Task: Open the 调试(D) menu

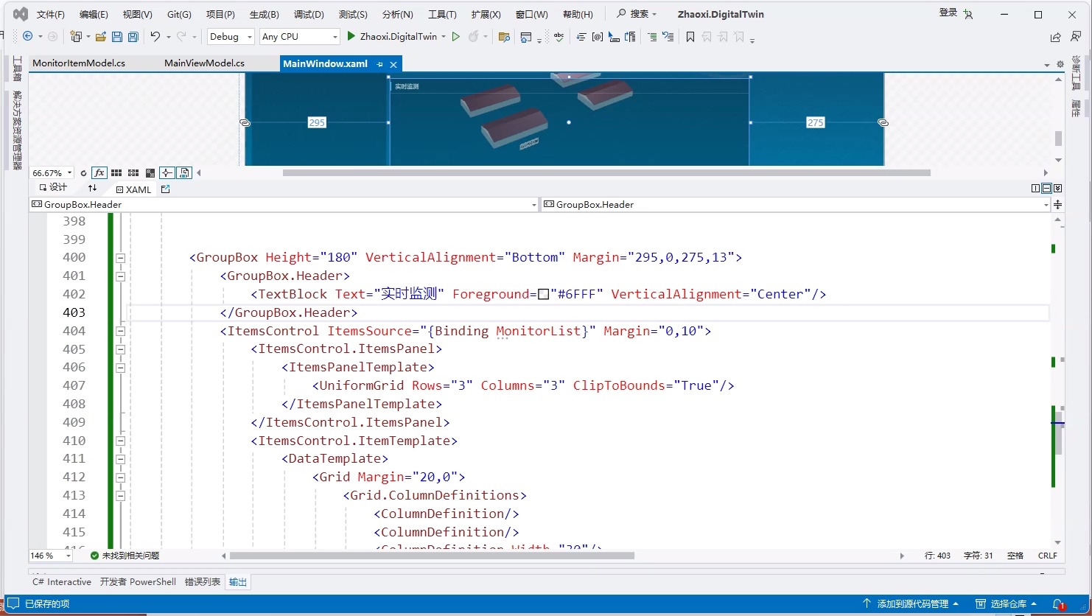Action: (309, 14)
